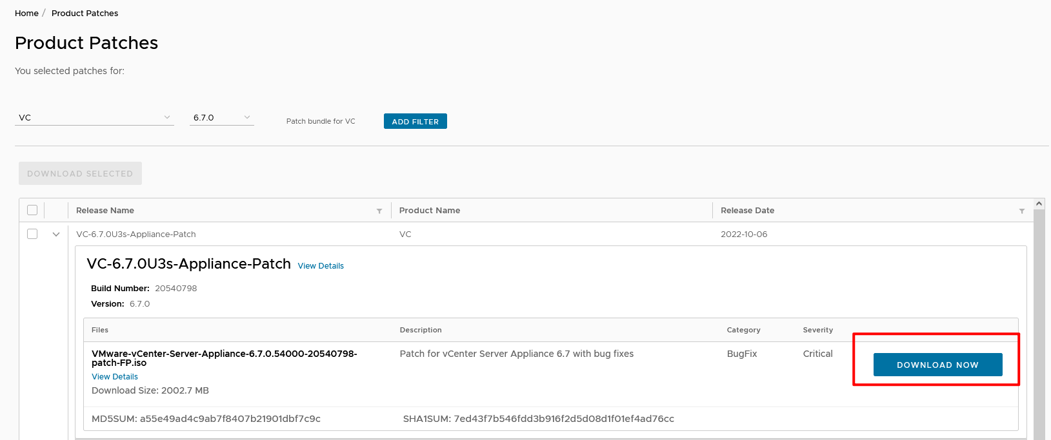Sort by the Release Name column header
This screenshot has height=440, width=1051.
click(105, 211)
